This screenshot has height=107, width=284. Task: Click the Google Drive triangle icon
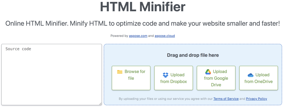pyautogui.click(x=208, y=72)
